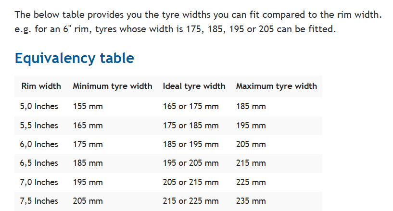
Task: Click the Rim width column header
Action: pos(41,86)
